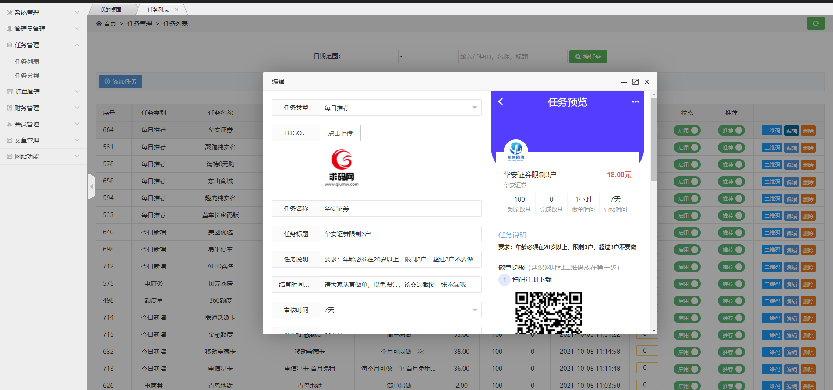Screen dimensions: 833x390
Task: Click 首页 in the breadcrumb
Action: [110, 24]
